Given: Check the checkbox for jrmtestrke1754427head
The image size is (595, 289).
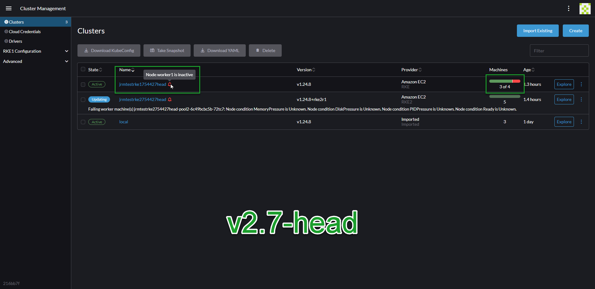Looking at the screenshot, I should [82, 84].
